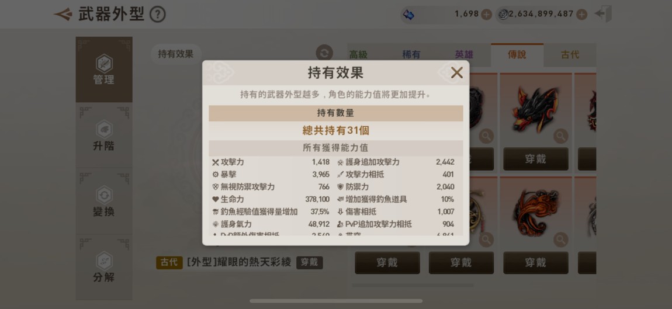Viewport: 672px width, 309px height.
Task: Switch to the 古代 tab
Action: click(x=570, y=55)
